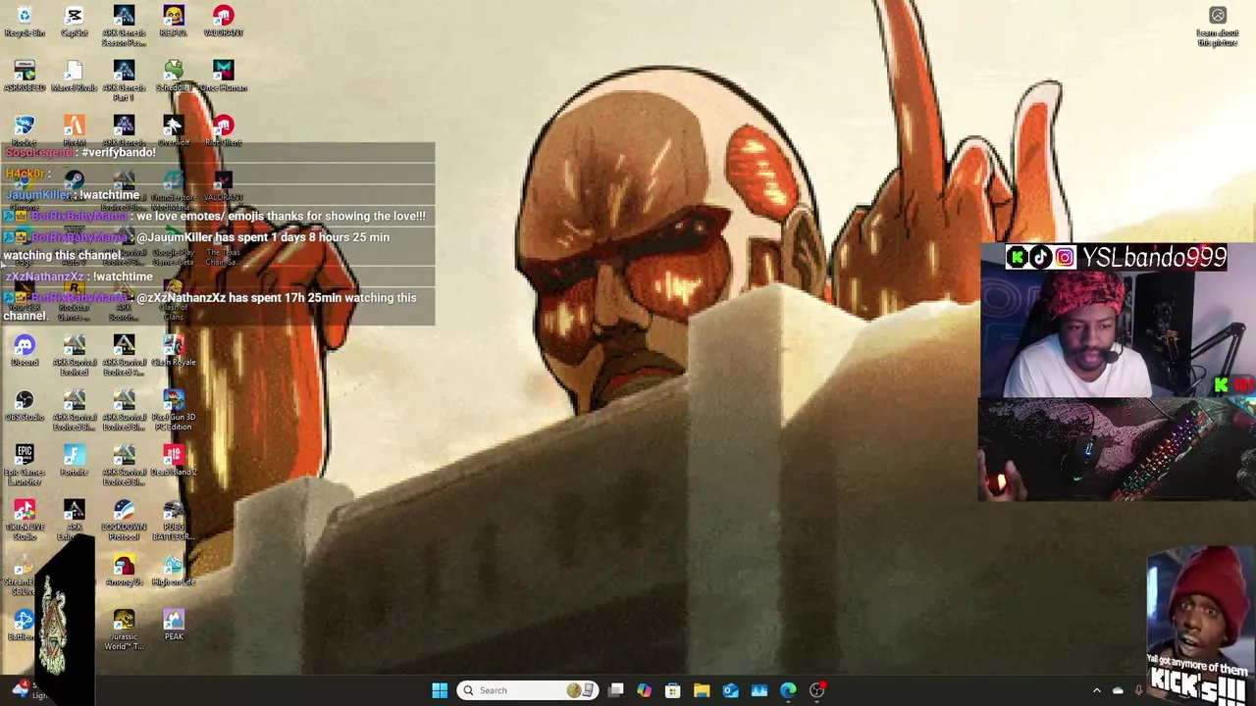Select the Jurassic World desktop icon
The image size is (1256, 706).
click(124, 630)
